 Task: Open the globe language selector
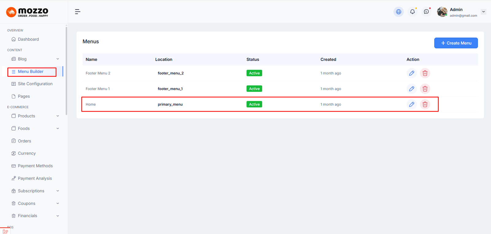coord(398,12)
